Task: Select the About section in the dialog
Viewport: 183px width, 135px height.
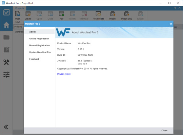Action: (39, 32)
